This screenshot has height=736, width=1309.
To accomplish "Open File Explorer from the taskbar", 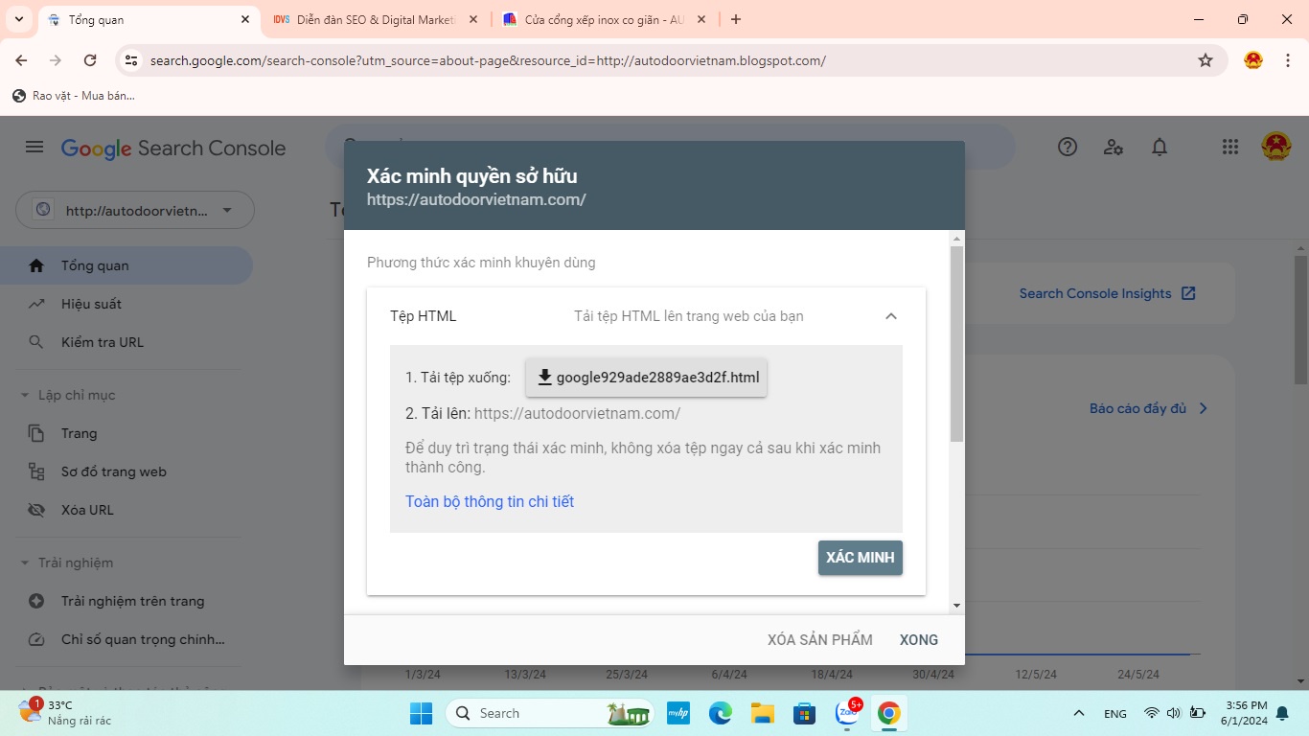I will coord(763,713).
